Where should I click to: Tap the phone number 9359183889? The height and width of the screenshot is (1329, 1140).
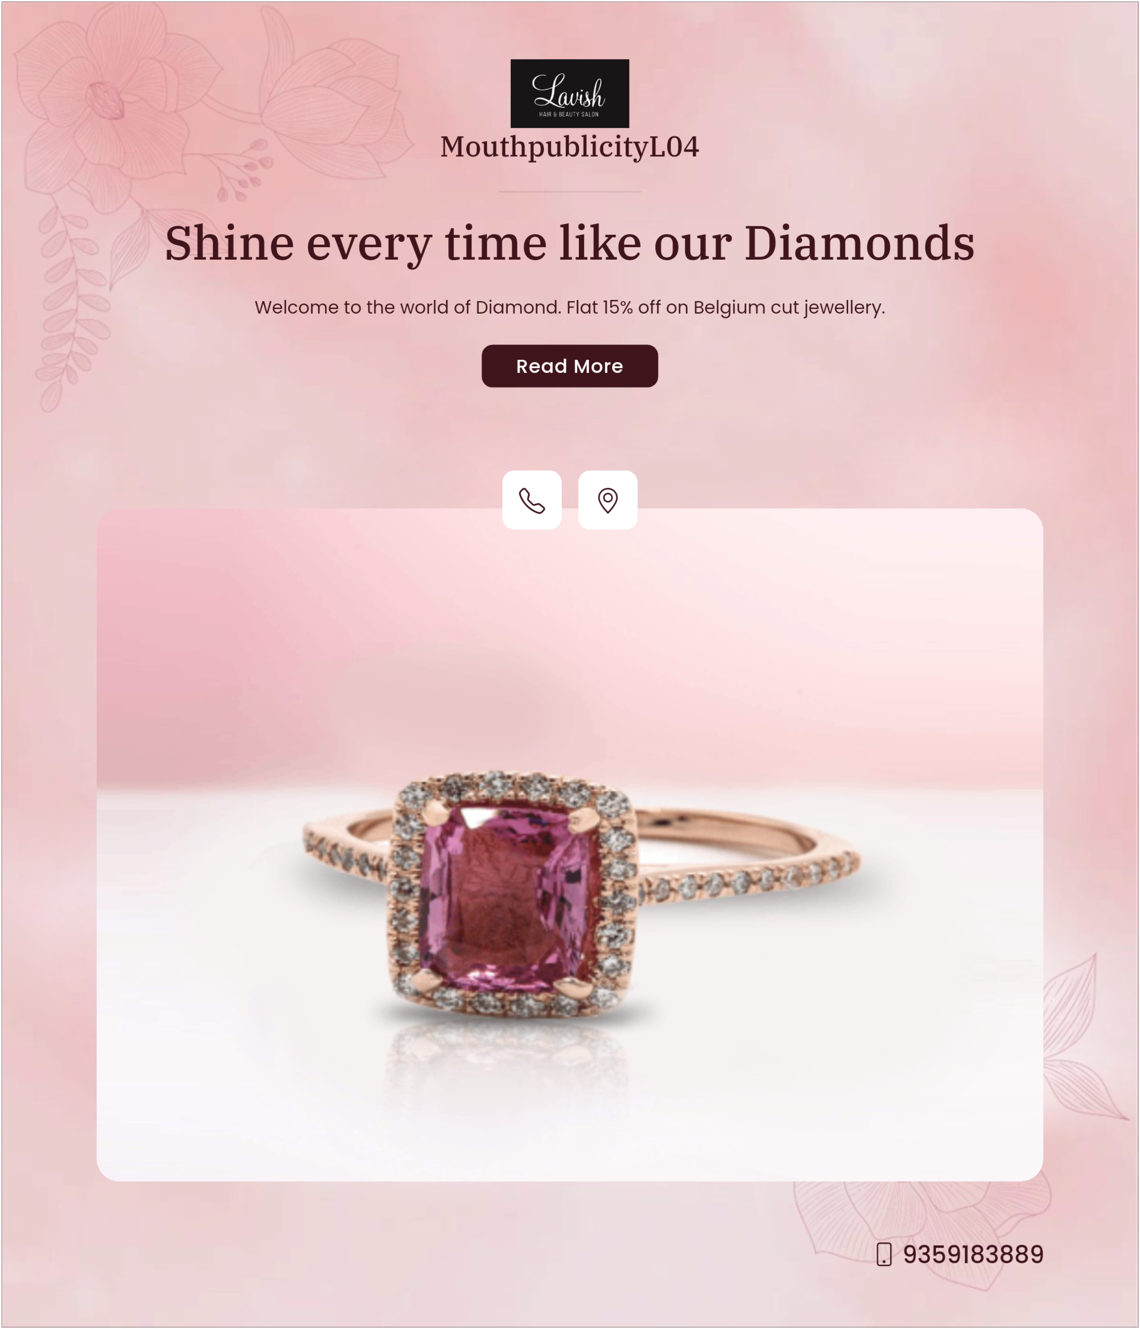pyautogui.click(x=973, y=1254)
